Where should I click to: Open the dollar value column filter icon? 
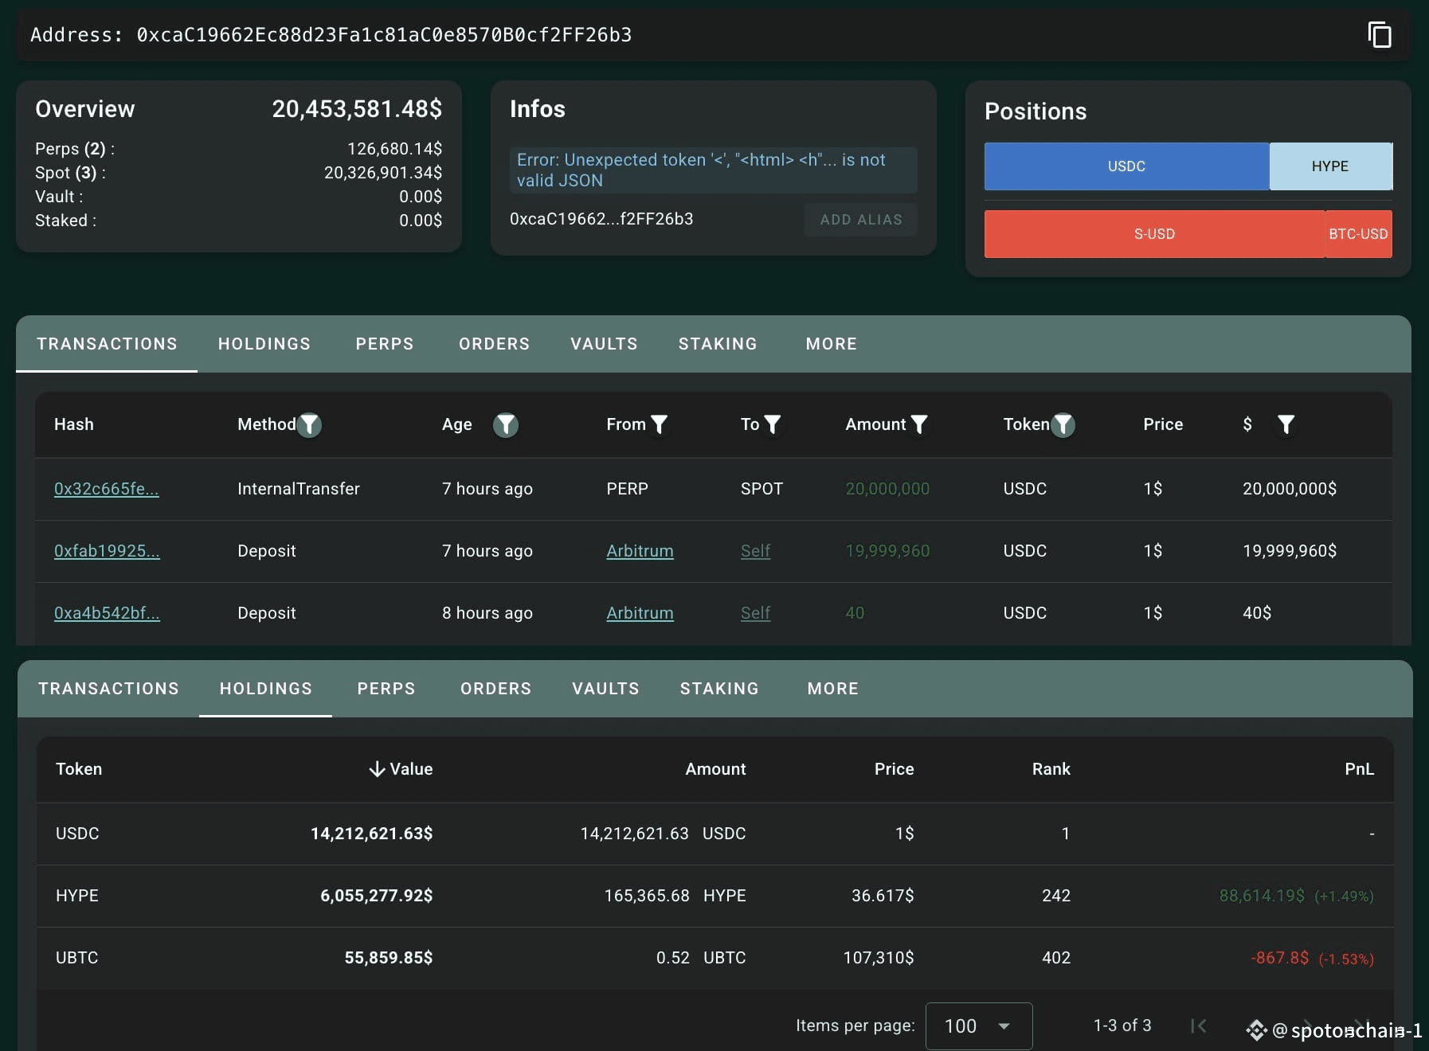coord(1286,425)
